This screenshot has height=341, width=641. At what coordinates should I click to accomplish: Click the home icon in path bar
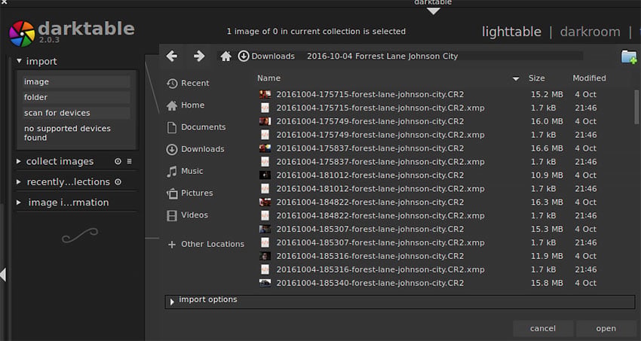(226, 56)
